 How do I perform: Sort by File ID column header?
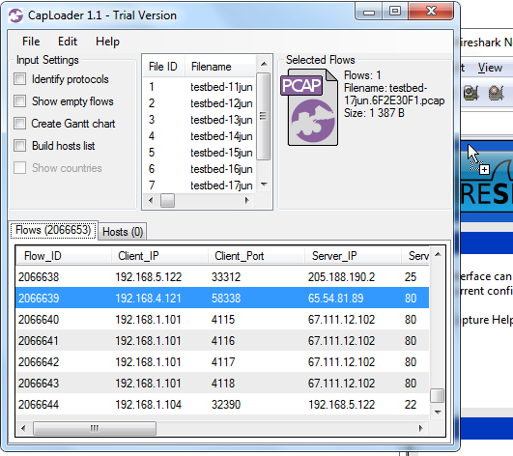tap(163, 67)
